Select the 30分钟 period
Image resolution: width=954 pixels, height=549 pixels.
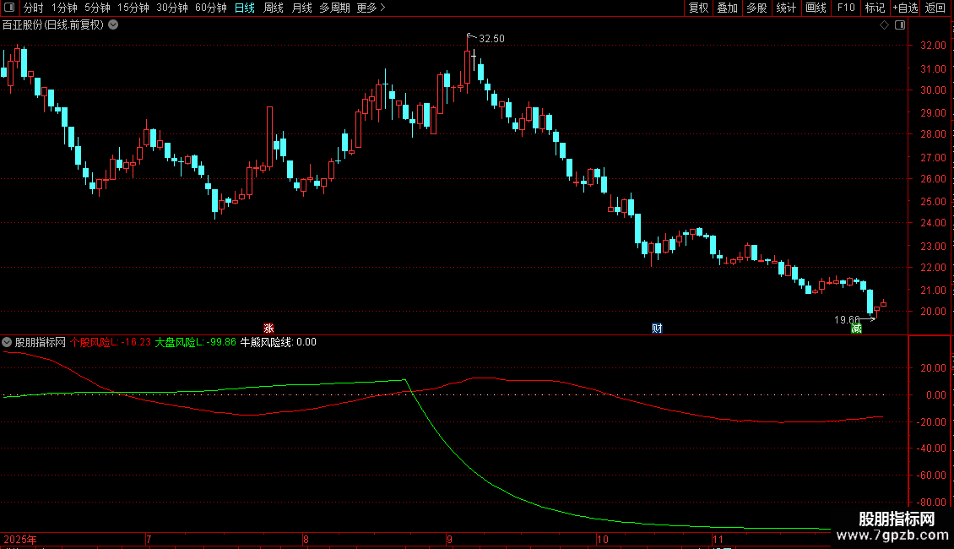pyautogui.click(x=171, y=8)
